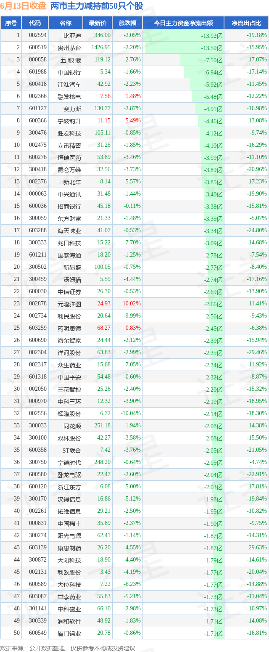
Task: Click the 净流出占比 column header
Action: point(246,23)
